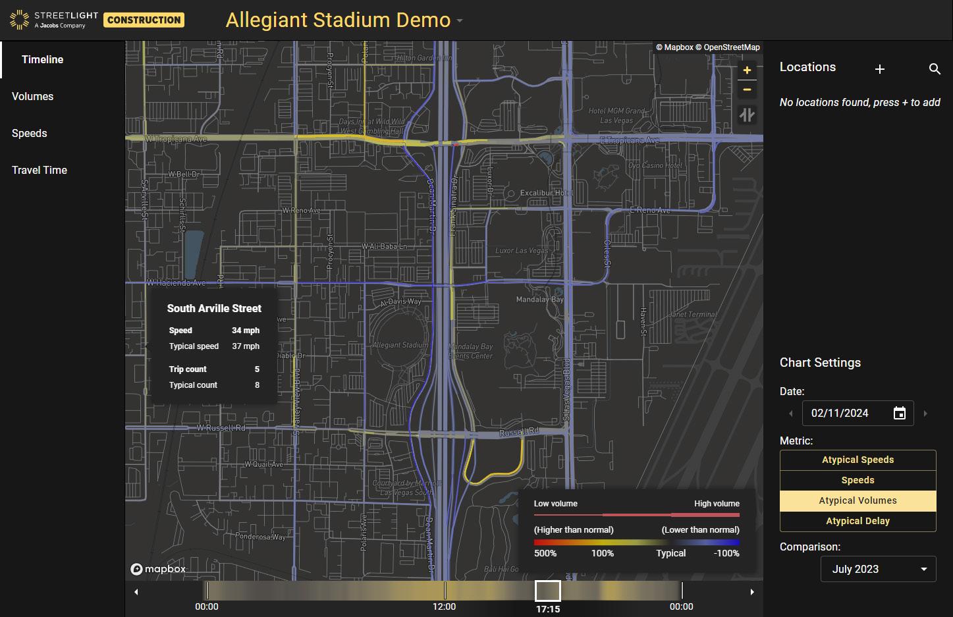Select the Atypical Volumes metric
This screenshot has height=617, width=953.
click(858, 501)
